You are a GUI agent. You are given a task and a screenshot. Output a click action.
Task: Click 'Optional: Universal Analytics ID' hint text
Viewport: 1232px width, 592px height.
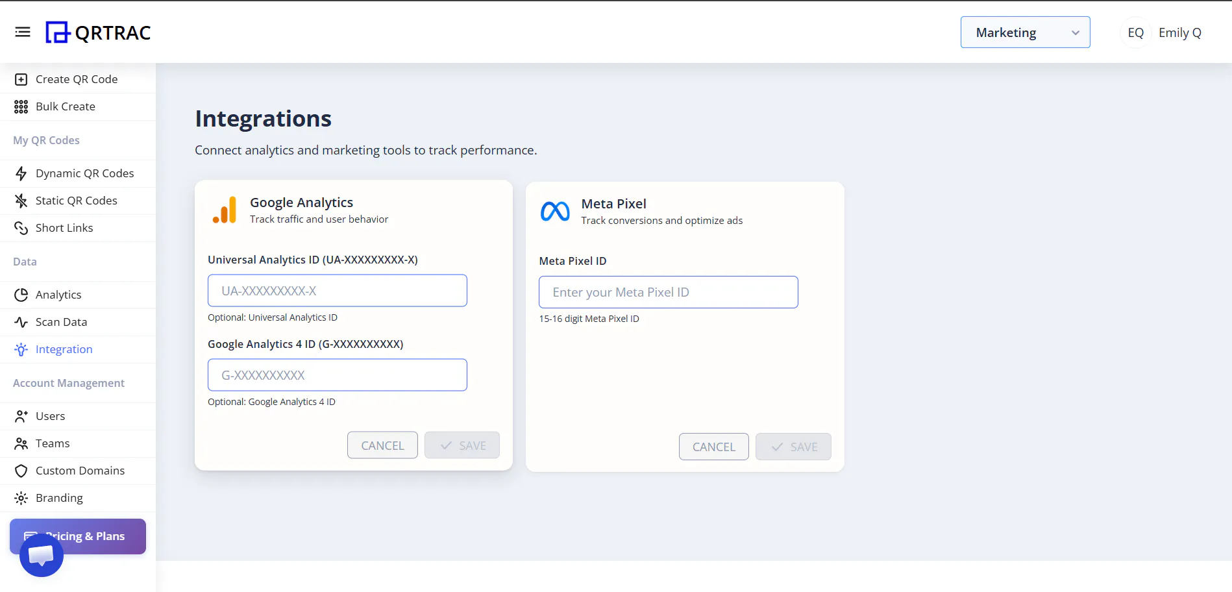[x=273, y=317]
